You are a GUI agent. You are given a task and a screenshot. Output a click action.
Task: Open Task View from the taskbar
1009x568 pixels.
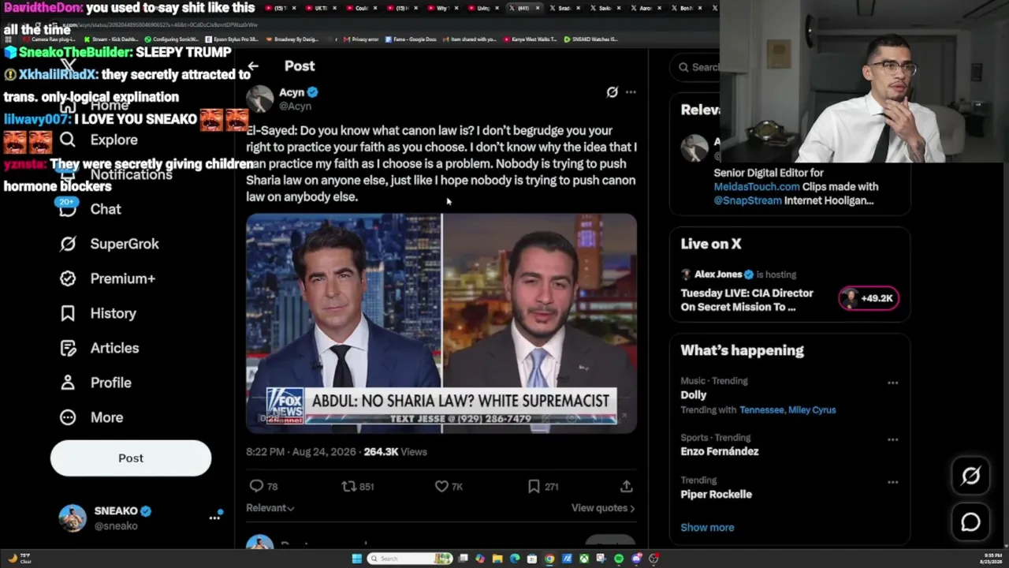pyautogui.click(x=463, y=559)
